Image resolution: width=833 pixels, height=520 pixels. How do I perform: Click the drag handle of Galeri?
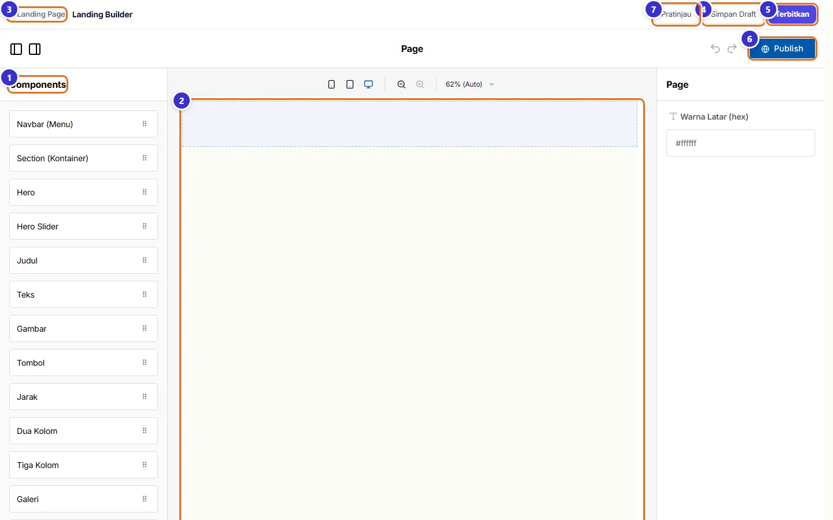point(145,499)
